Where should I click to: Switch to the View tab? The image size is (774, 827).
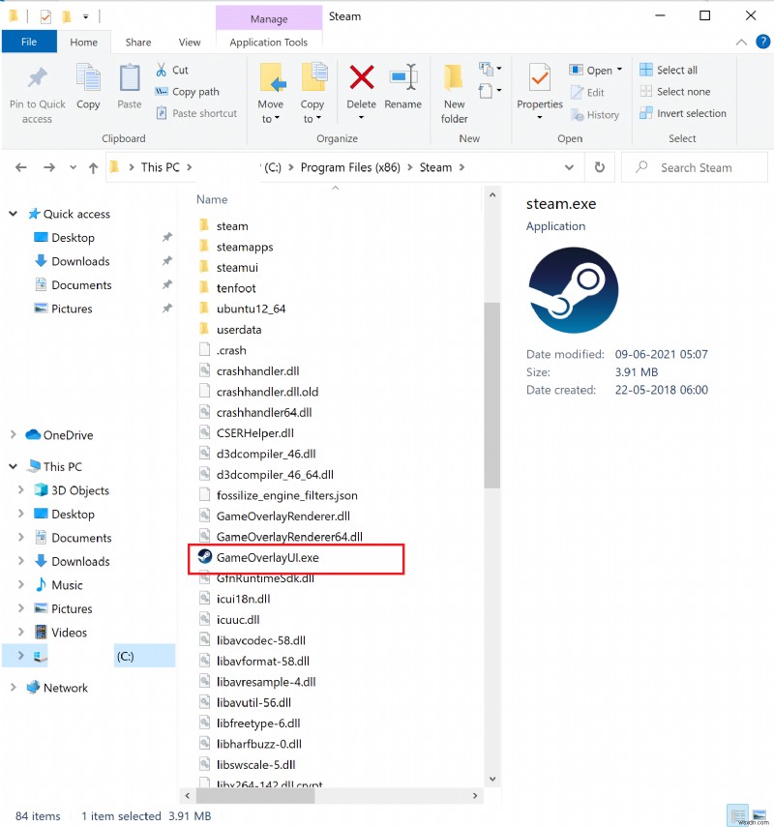[x=190, y=43]
